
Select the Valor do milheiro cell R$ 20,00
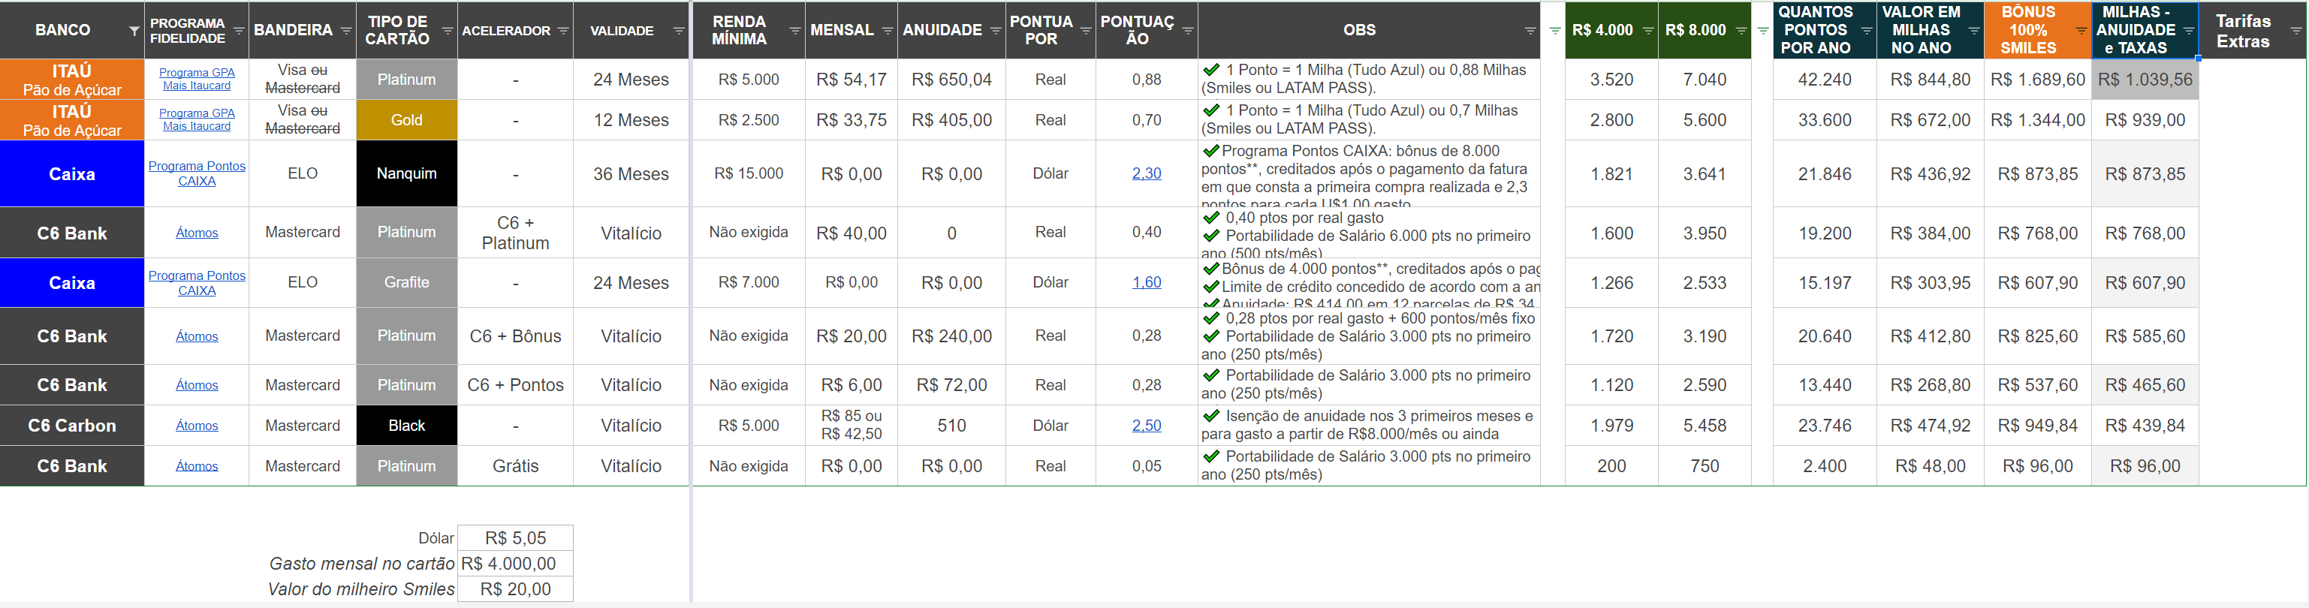click(515, 589)
